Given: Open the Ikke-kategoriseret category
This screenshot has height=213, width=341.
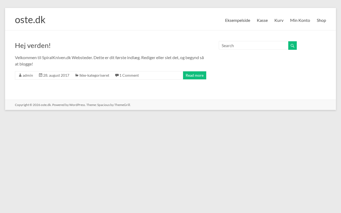Looking at the screenshot, I should [94, 75].
